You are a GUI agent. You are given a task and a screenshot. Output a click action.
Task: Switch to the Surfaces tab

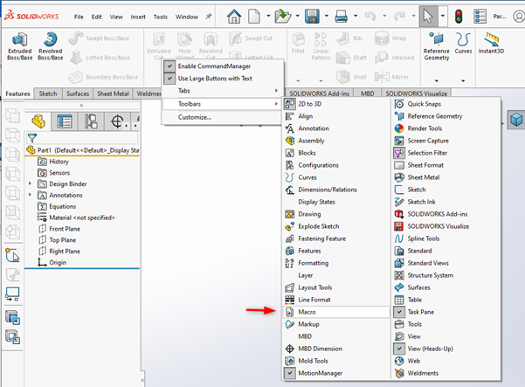(78, 93)
